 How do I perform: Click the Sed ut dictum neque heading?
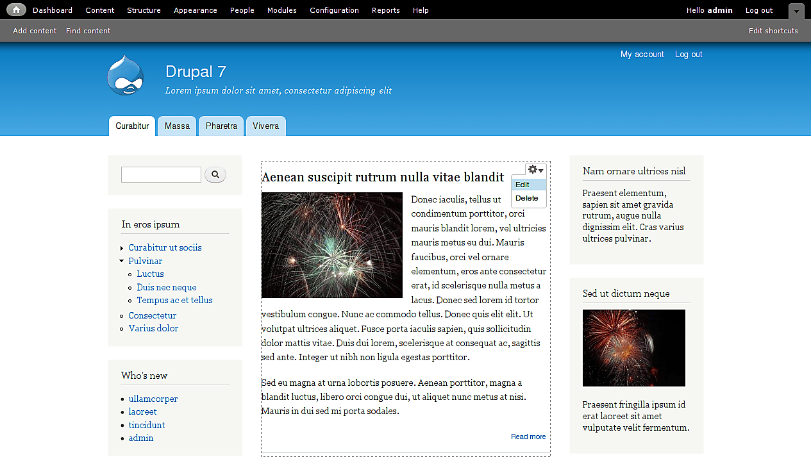pos(626,294)
